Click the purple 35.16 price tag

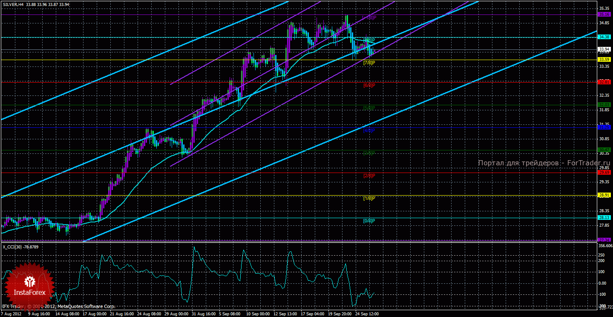click(x=604, y=14)
